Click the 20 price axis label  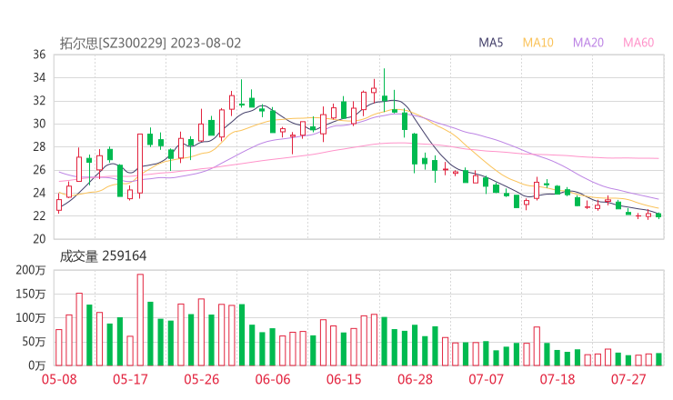pos(39,239)
